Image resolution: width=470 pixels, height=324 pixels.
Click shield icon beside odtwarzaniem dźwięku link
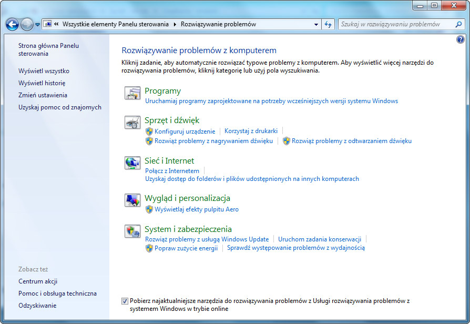coord(286,141)
